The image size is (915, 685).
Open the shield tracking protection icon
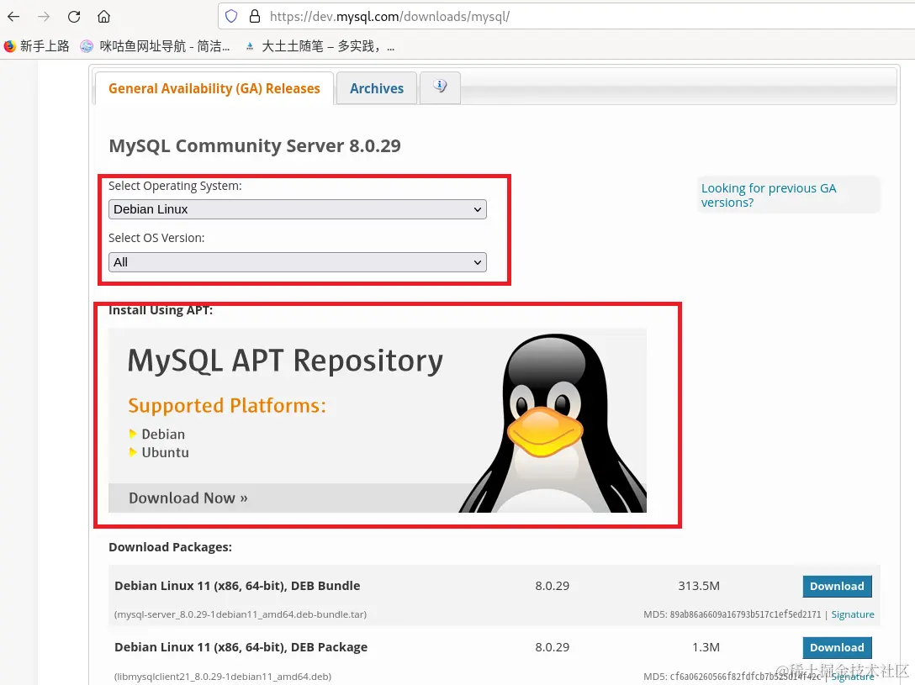click(x=231, y=16)
